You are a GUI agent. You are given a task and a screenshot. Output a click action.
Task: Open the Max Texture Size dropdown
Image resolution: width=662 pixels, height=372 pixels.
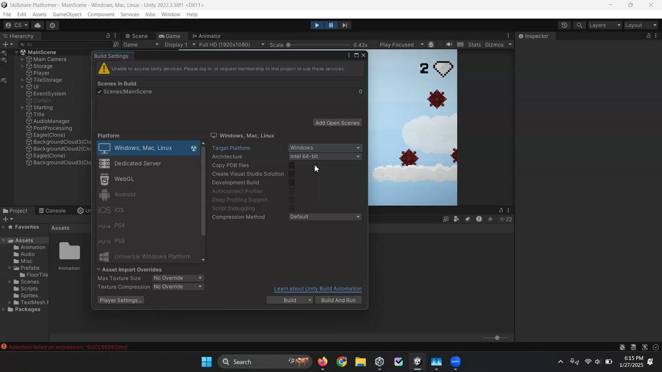(x=178, y=278)
